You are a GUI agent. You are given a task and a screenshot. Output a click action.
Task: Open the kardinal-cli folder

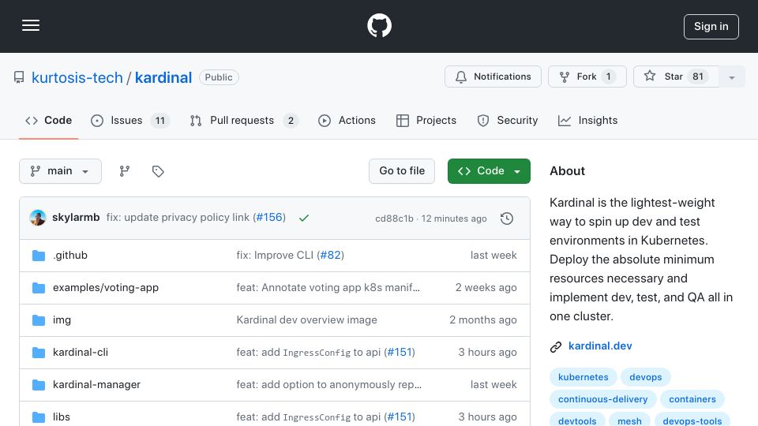[x=81, y=352]
